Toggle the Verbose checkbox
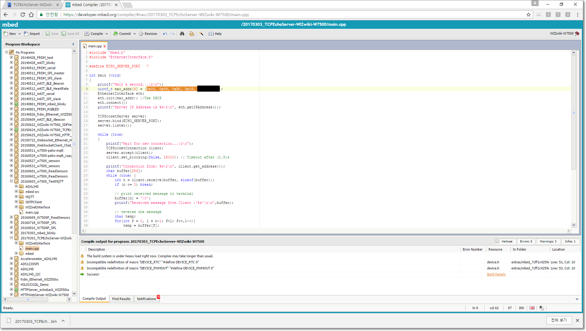586x331 pixels. [497, 241]
